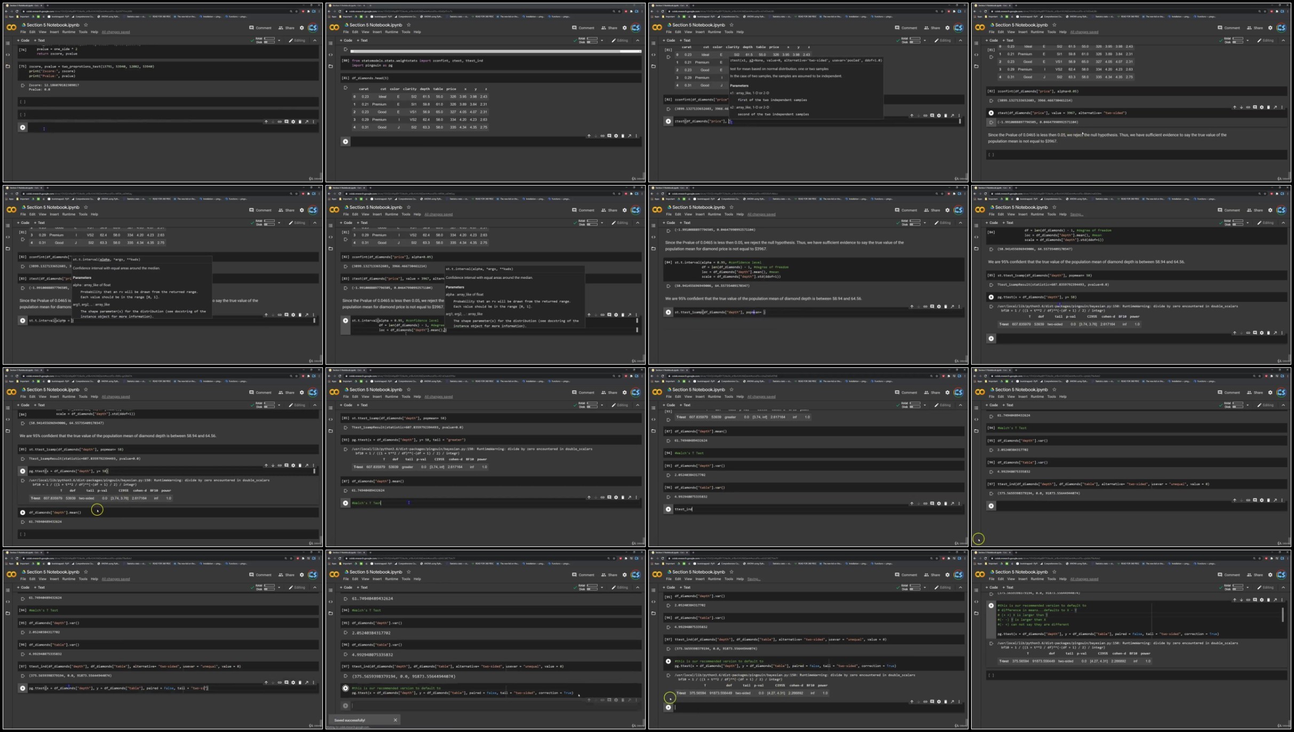Run empty cell beside yellow circle under T-test 375.56594
This screenshot has width=1294, height=732.
[x=668, y=707]
